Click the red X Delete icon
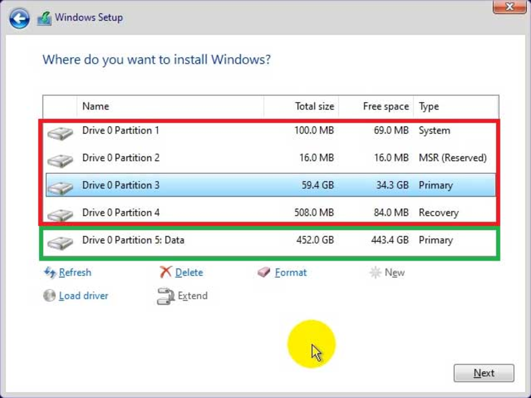Image resolution: width=531 pixels, height=398 pixels. coord(165,272)
